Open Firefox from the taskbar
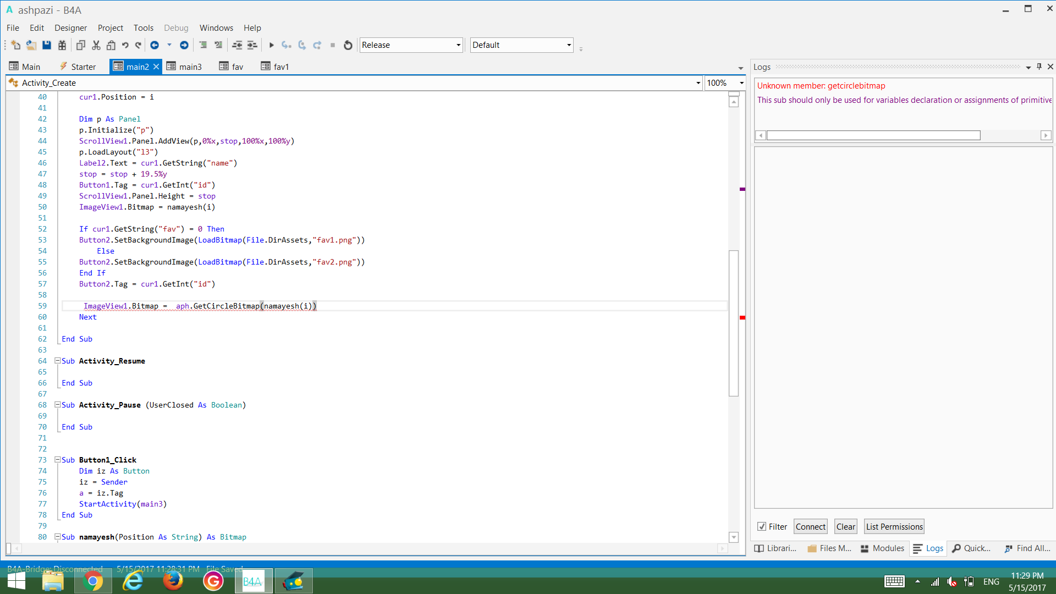This screenshot has width=1056, height=594. [173, 581]
